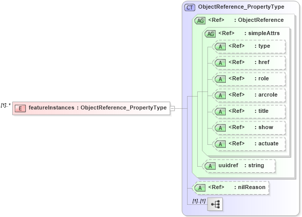The width and height of the screenshot is (302, 217).
Task: Select the ': show' attribute label
Action: click(x=264, y=127)
